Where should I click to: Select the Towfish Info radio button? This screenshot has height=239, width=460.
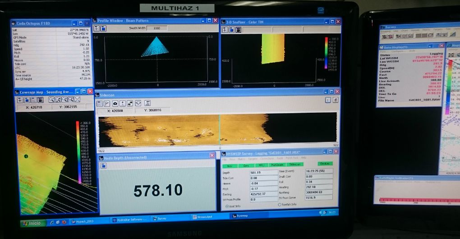(x=280, y=204)
